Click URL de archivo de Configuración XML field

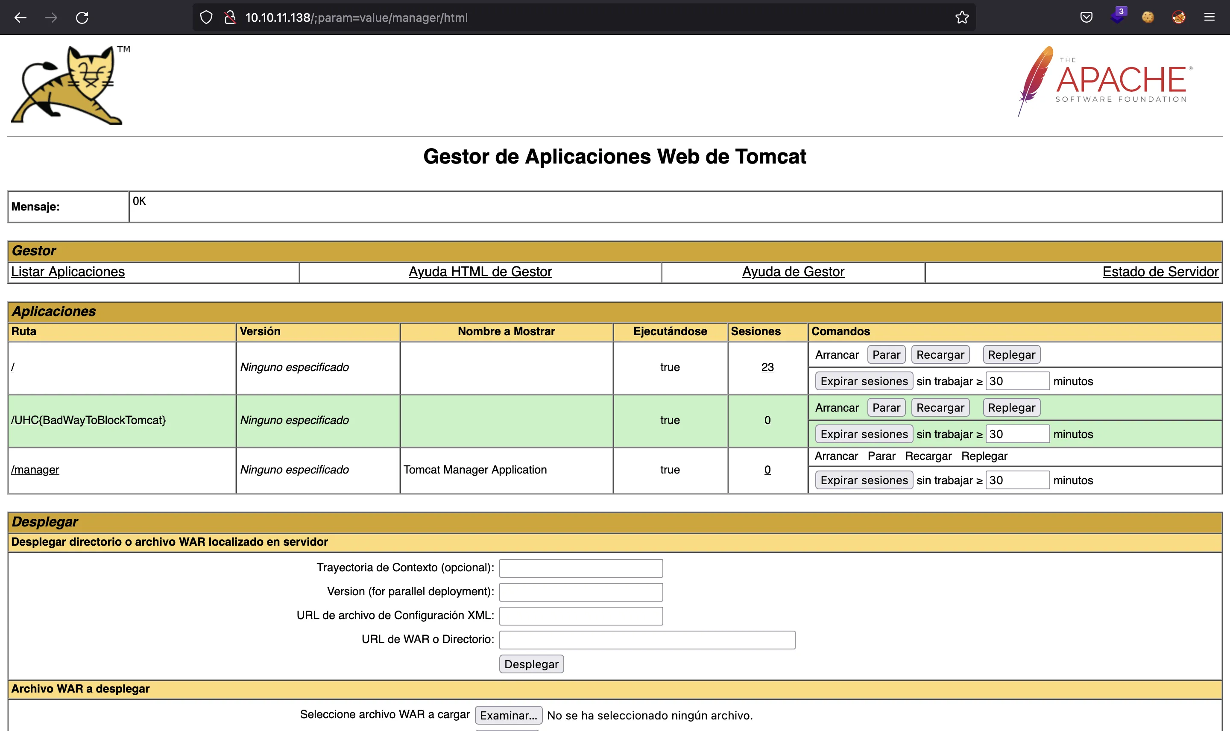coord(581,616)
